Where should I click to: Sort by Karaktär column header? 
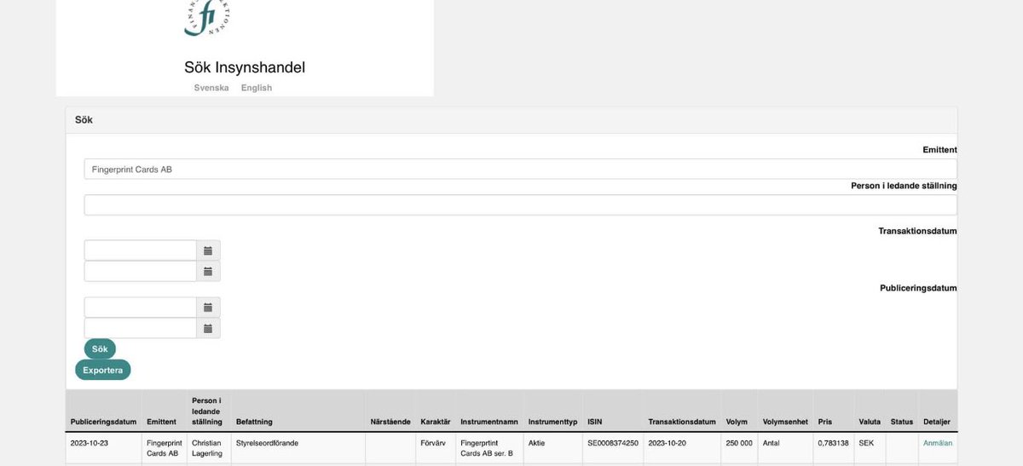click(x=436, y=422)
